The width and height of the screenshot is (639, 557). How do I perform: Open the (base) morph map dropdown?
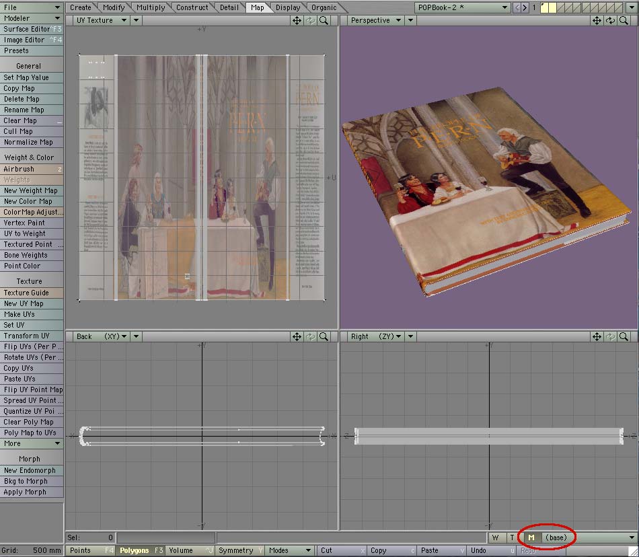(589, 538)
